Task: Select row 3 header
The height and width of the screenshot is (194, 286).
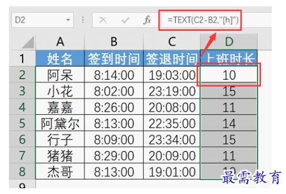Action: [22, 91]
